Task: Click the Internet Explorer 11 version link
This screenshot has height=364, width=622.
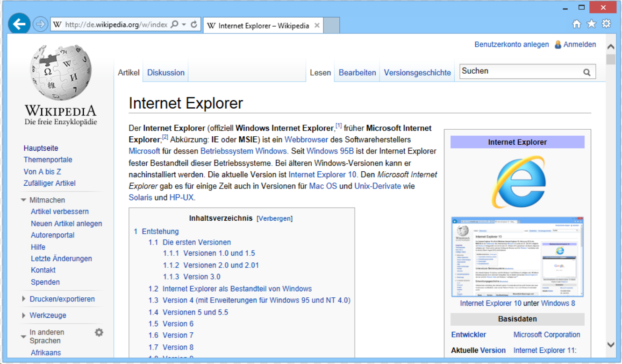Action: 545,350
